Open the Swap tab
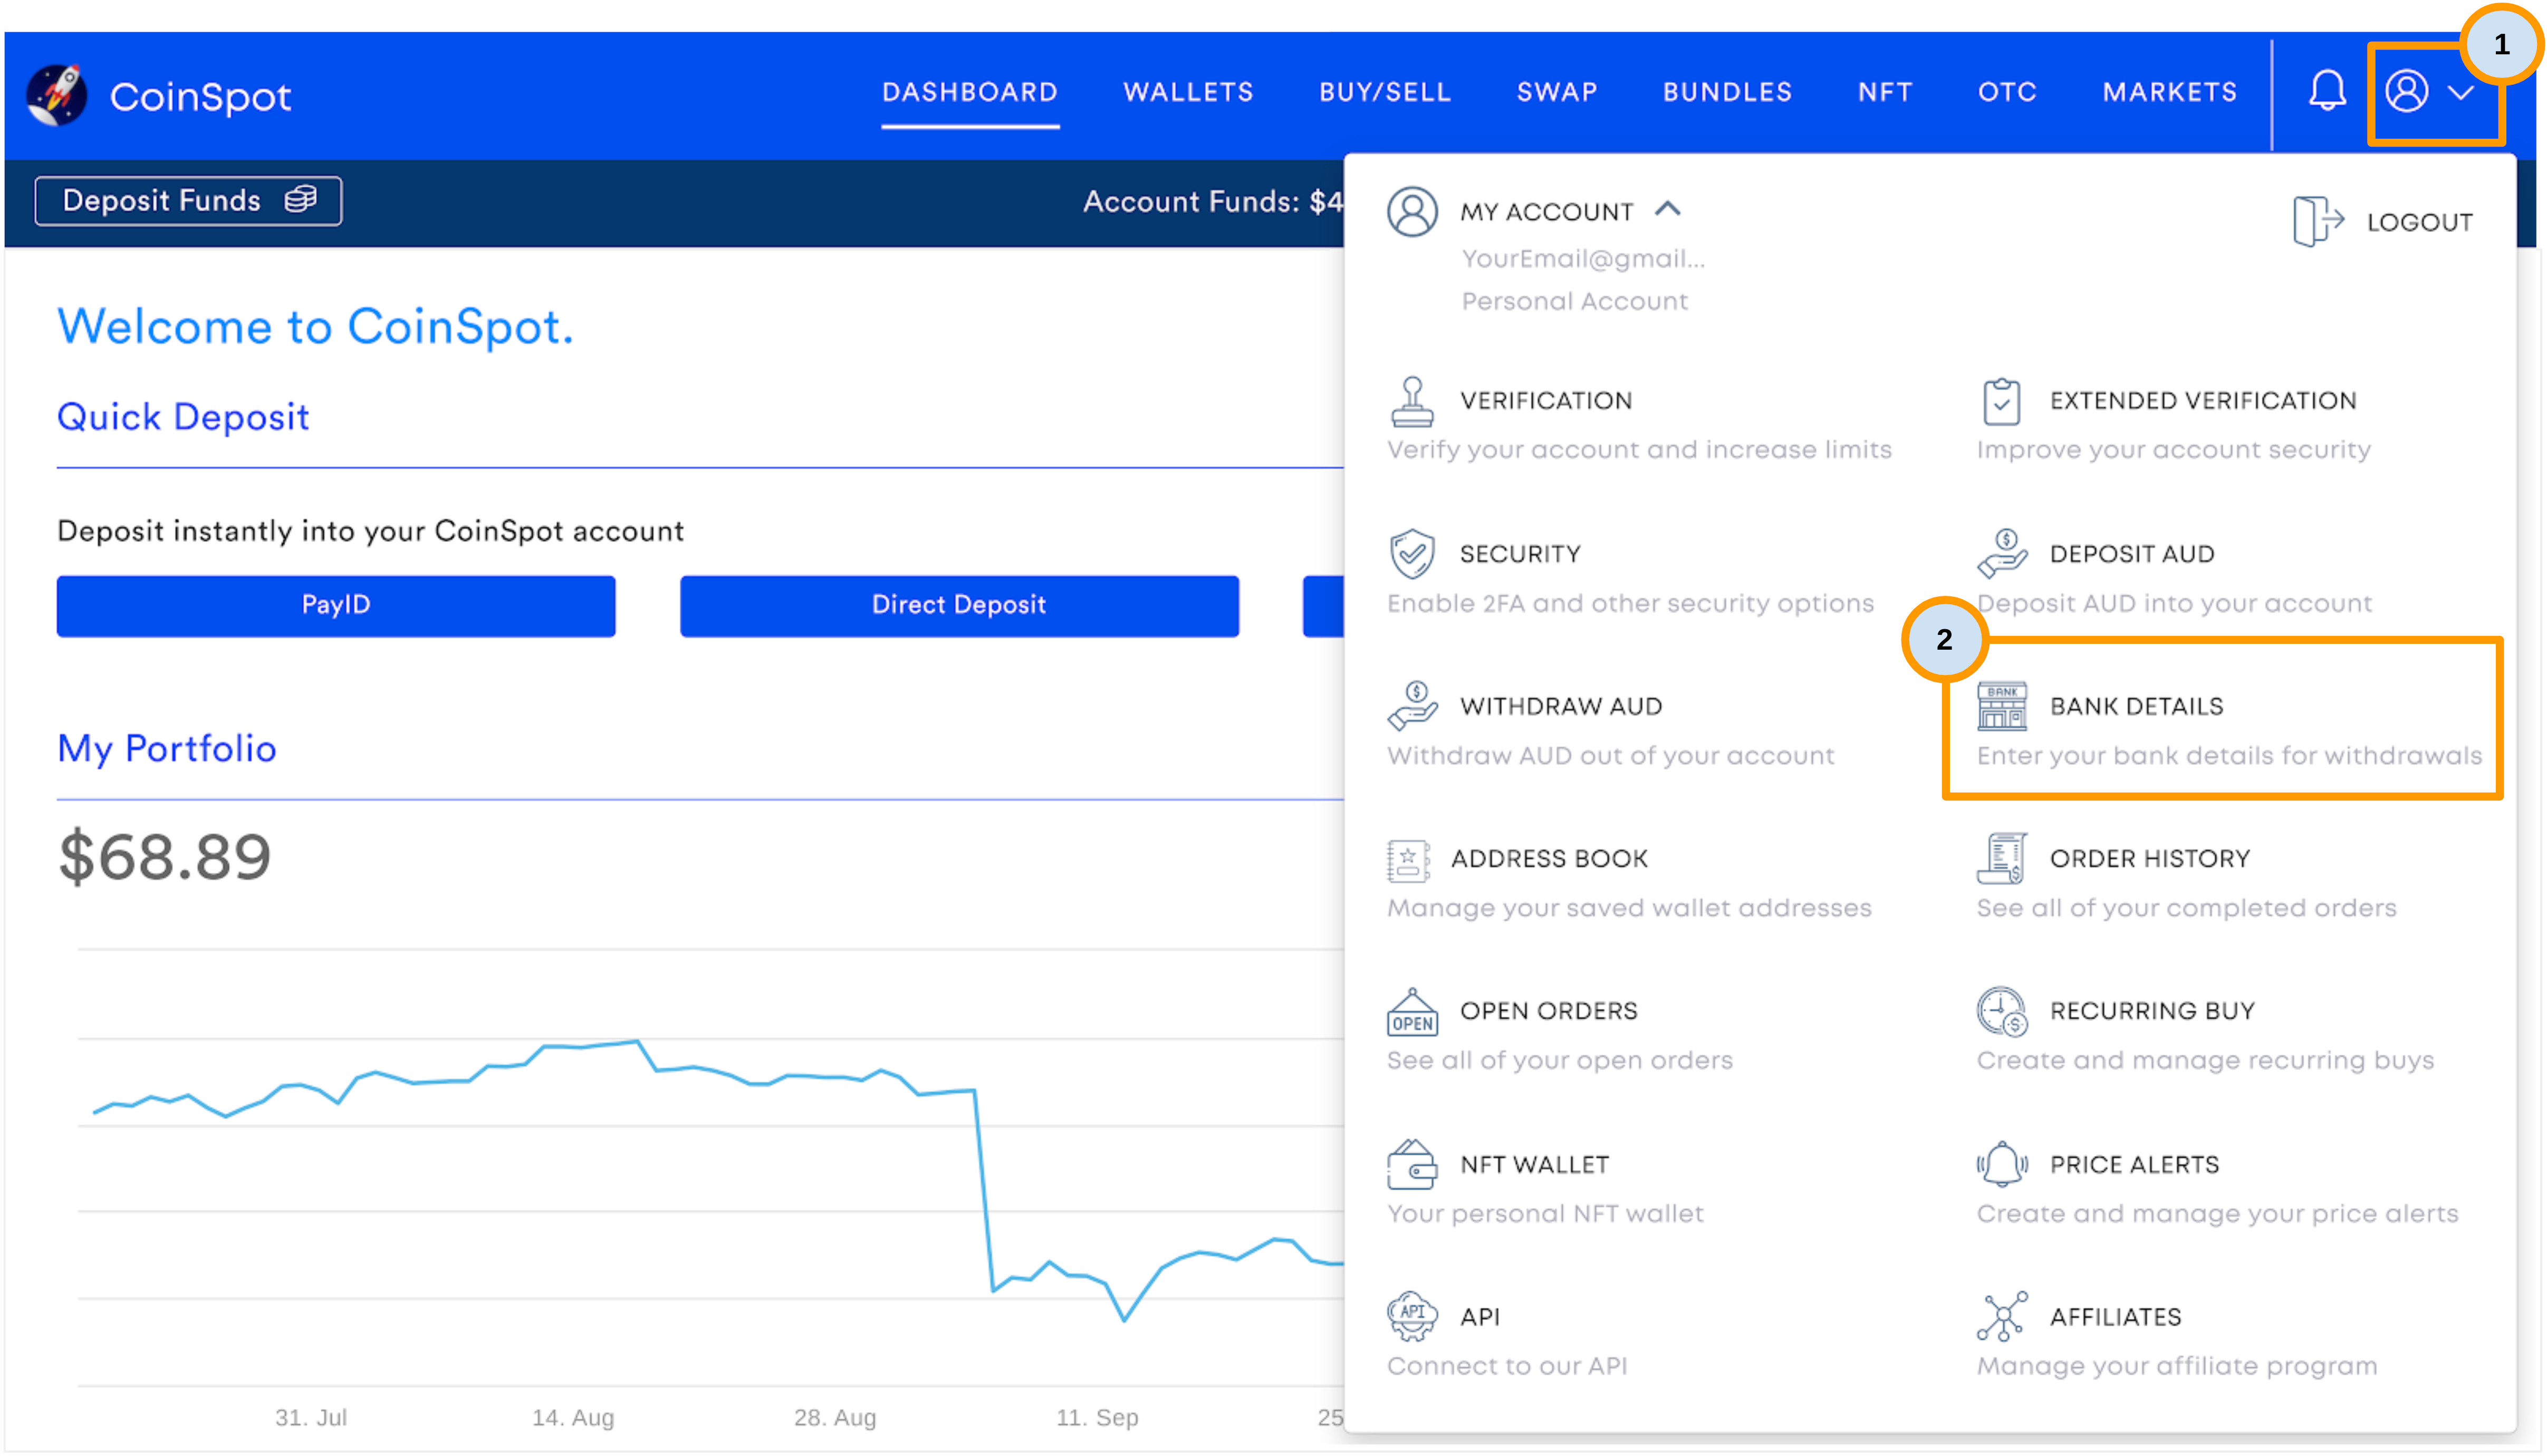The image size is (2547, 1456). (1556, 92)
